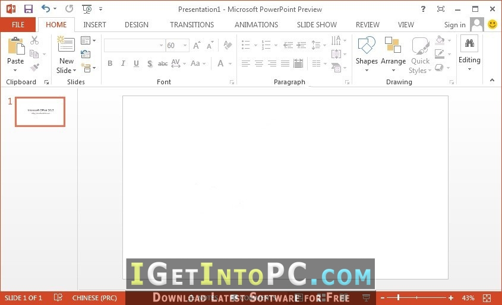Select slide 1 thumbnail
Screen dimensions: 502x305
pos(40,112)
